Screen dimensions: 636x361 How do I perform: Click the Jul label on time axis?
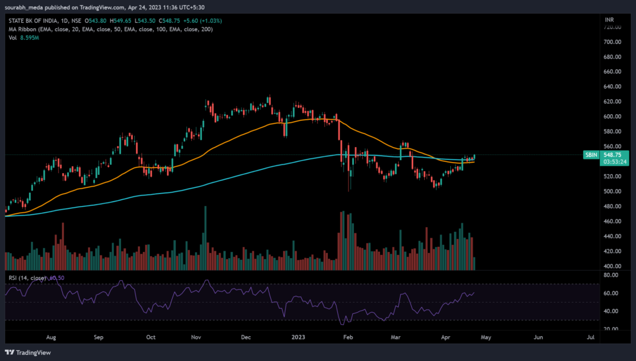coord(591,337)
